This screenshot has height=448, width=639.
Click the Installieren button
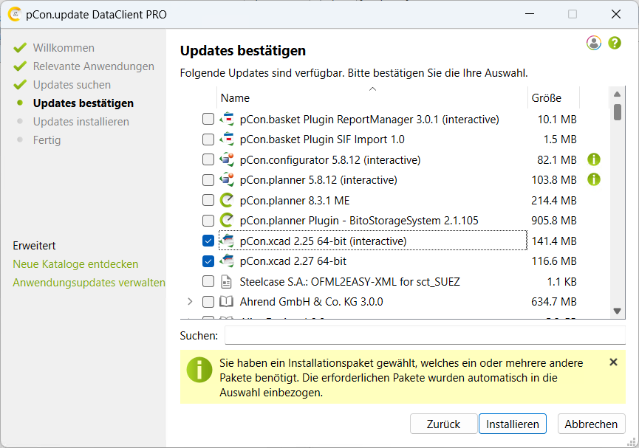coord(512,424)
